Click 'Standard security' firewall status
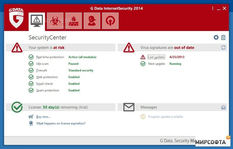The width and height of the screenshot is (233, 149). [x=81, y=70]
